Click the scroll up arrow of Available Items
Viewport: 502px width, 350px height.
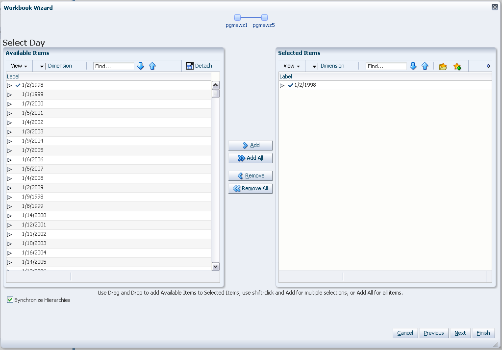point(216,85)
